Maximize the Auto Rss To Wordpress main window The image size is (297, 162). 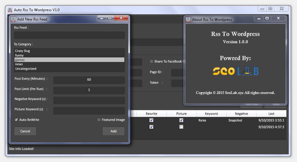tap(270, 9)
